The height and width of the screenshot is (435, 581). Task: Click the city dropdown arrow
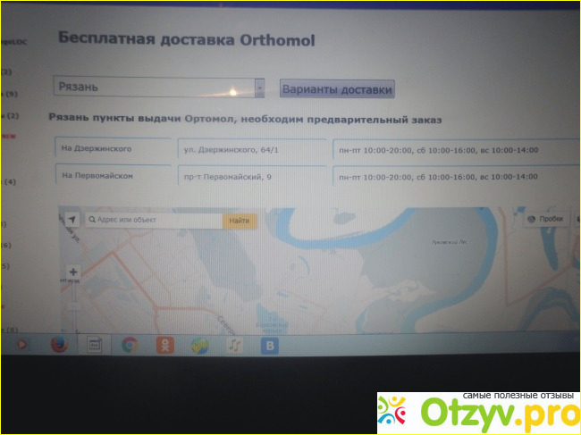click(x=259, y=88)
